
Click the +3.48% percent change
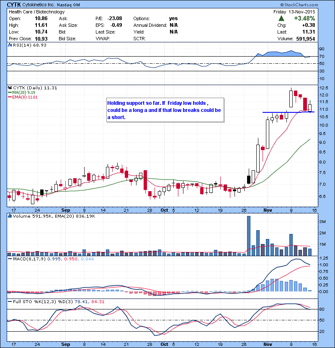[304, 18]
